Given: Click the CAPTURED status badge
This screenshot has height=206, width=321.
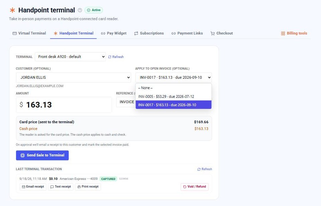Looking at the screenshot, I should [x=108, y=179].
